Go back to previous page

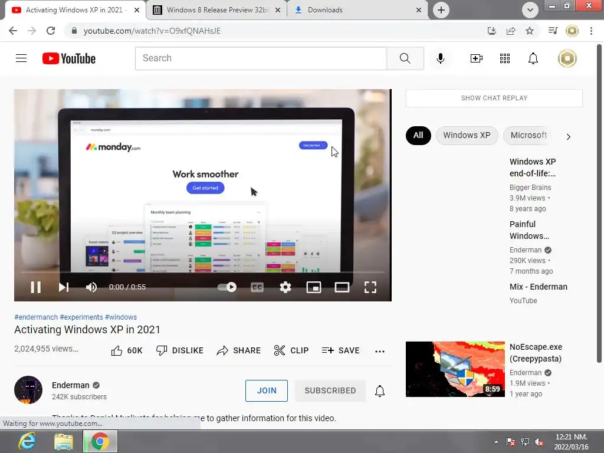point(13,31)
